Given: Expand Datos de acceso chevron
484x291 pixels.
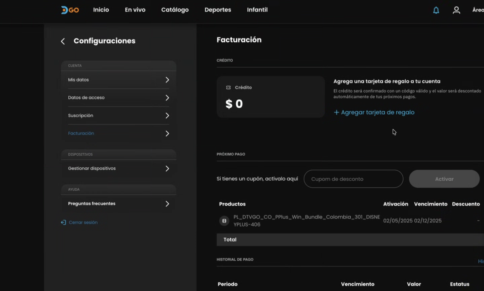Looking at the screenshot, I should coord(167,98).
